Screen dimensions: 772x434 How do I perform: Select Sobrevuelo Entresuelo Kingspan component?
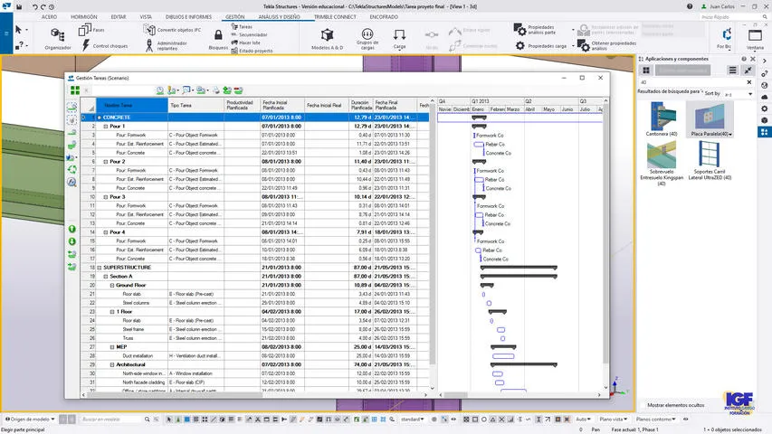click(662, 164)
